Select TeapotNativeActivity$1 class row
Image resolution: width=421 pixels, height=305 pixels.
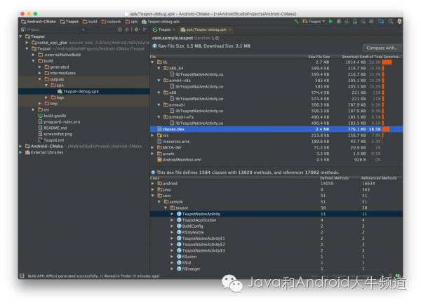(276, 238)
